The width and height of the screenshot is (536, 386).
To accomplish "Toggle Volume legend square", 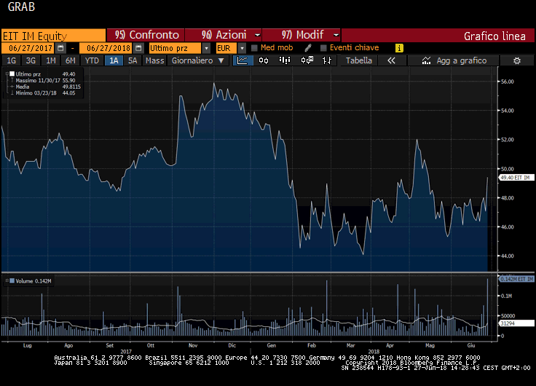I will click(12, 281).
